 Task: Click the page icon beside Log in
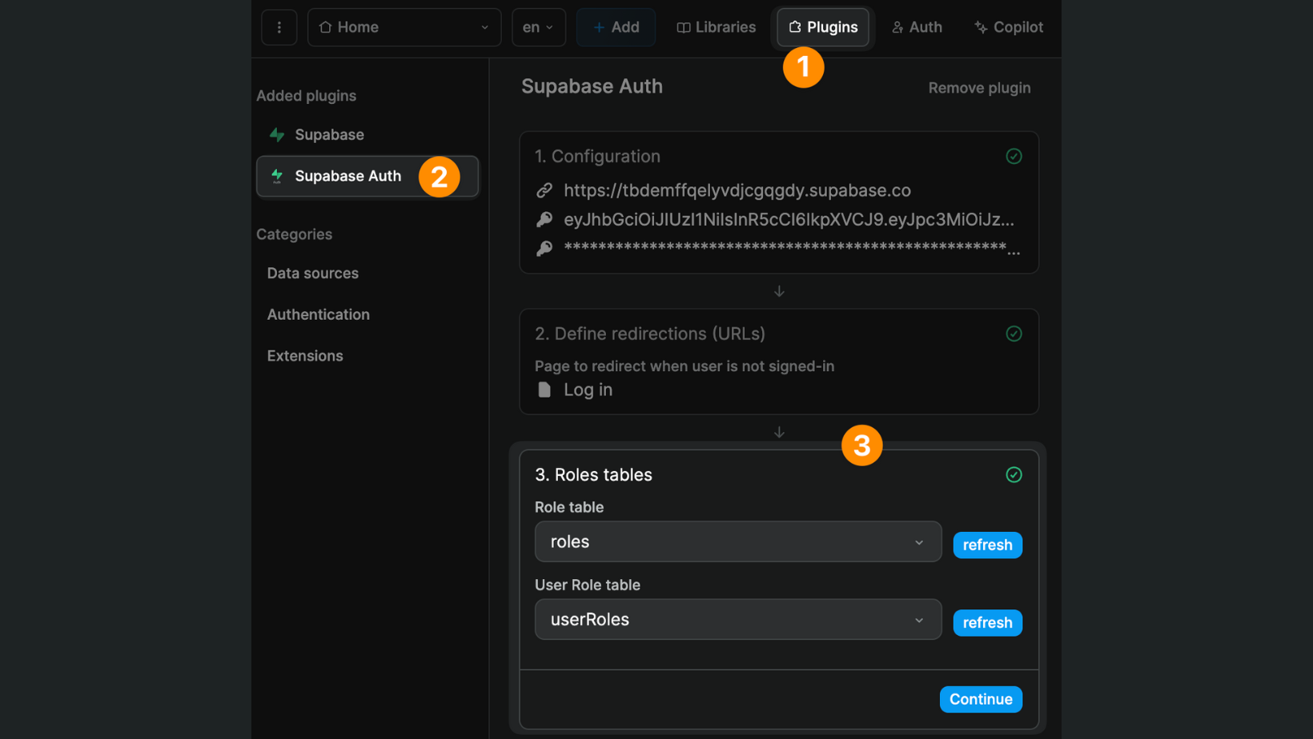[x=544, y=389]
